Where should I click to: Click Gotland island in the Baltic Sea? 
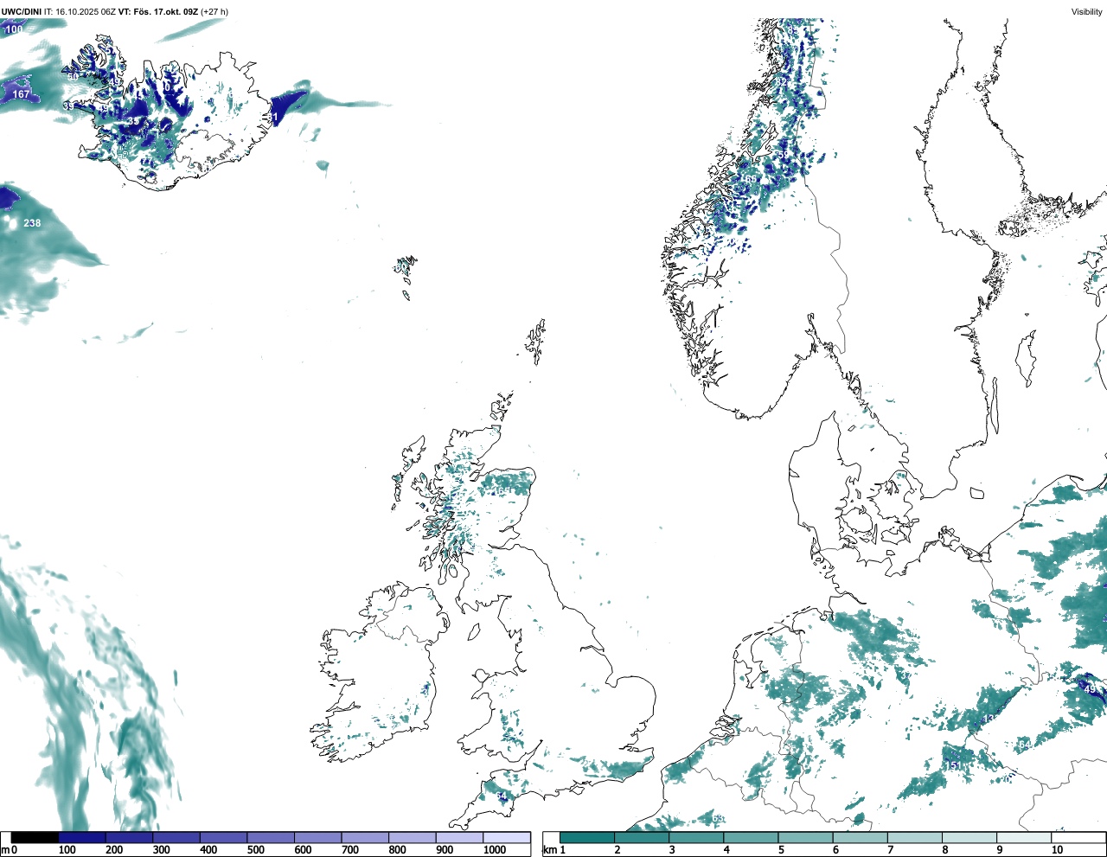pyautogui.click(x=1027, y=359)
